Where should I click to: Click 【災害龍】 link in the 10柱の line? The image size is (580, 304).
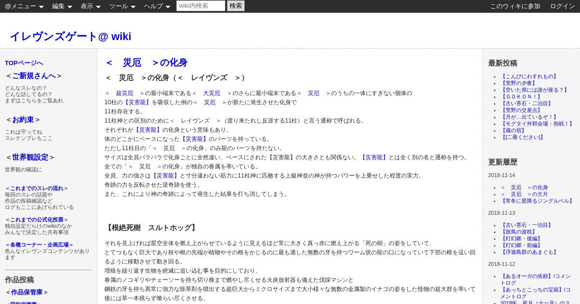pos(137,102)
